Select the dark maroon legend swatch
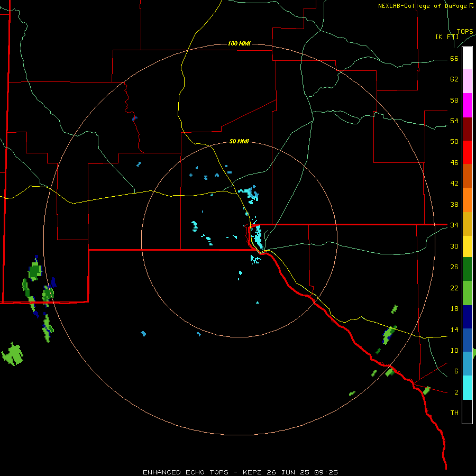The image size is (476, 476). click(467, 129)
